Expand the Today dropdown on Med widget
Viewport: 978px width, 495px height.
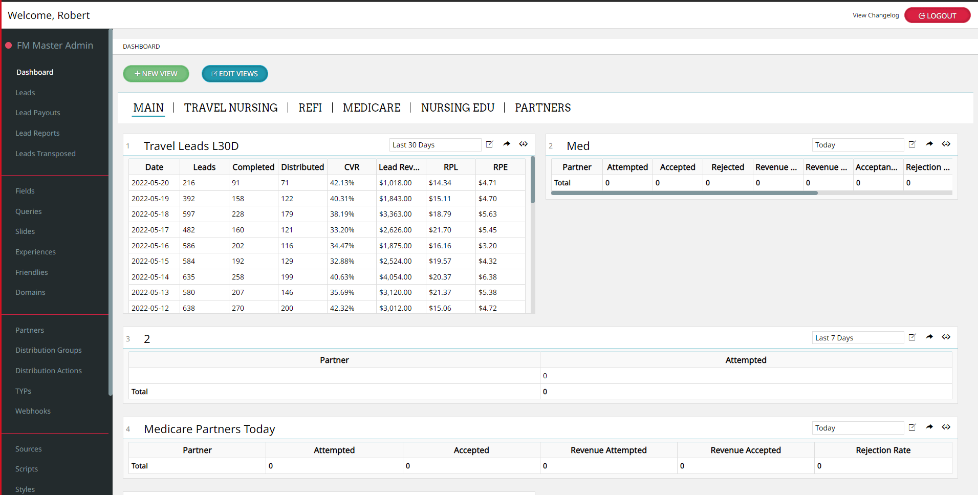[857, 145]
